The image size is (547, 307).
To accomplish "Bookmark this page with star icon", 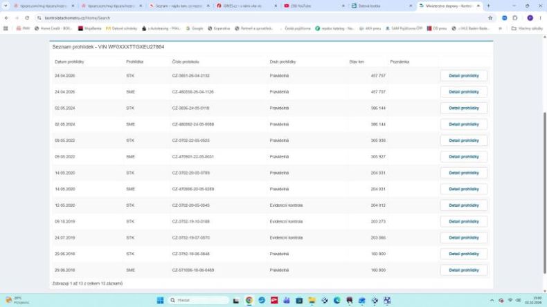I will tap(490, 18).
